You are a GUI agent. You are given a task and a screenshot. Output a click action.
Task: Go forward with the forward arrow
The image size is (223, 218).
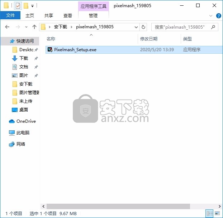tap(18, 27)
